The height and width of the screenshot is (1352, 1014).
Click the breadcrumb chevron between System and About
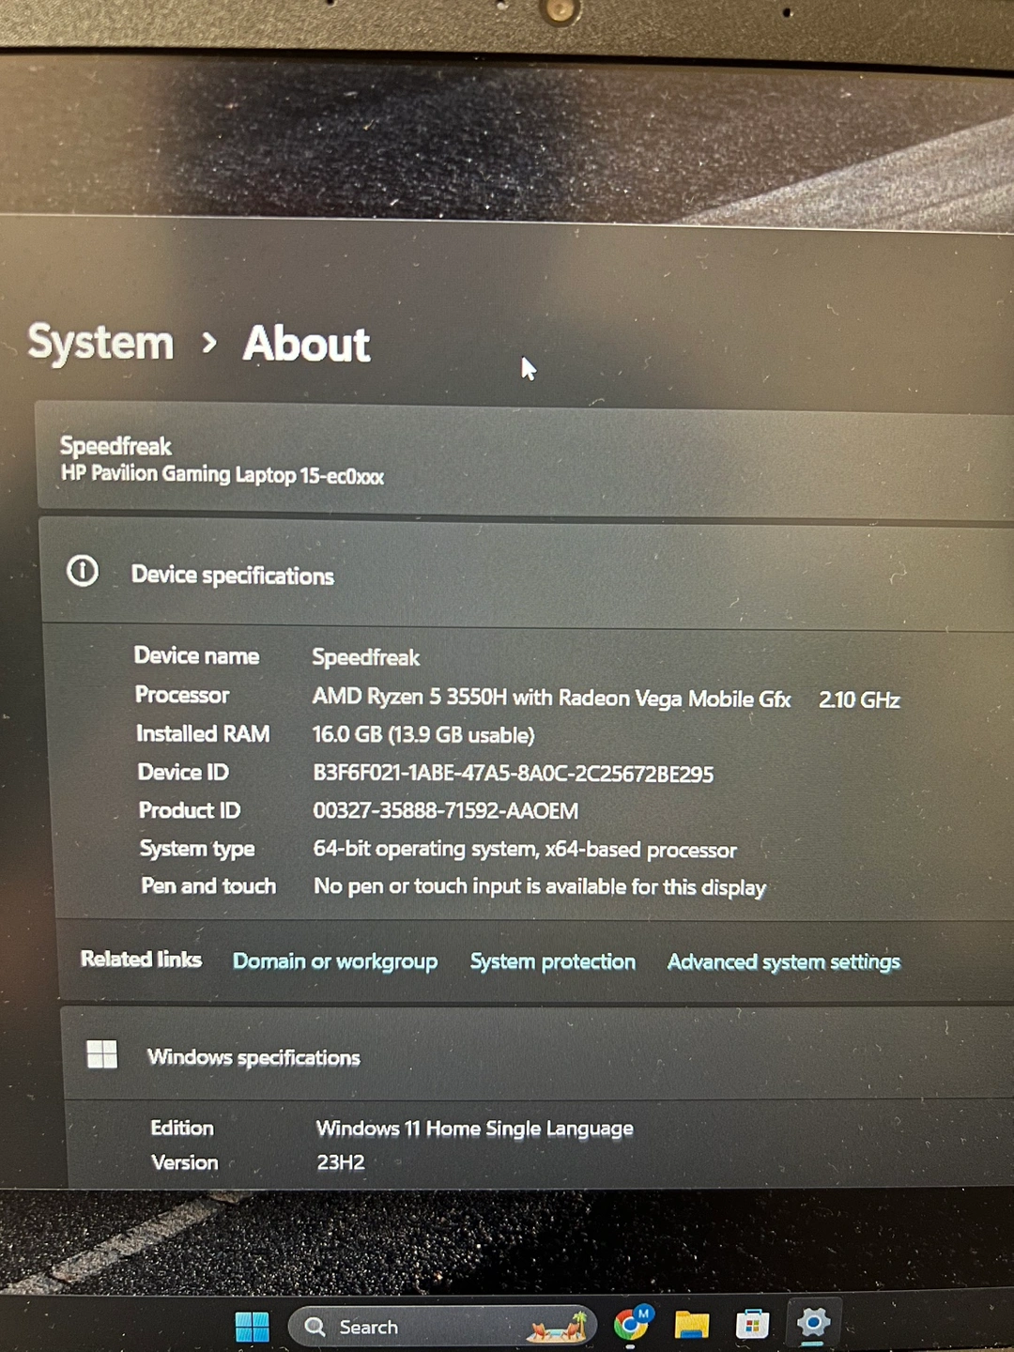point(209,344)
